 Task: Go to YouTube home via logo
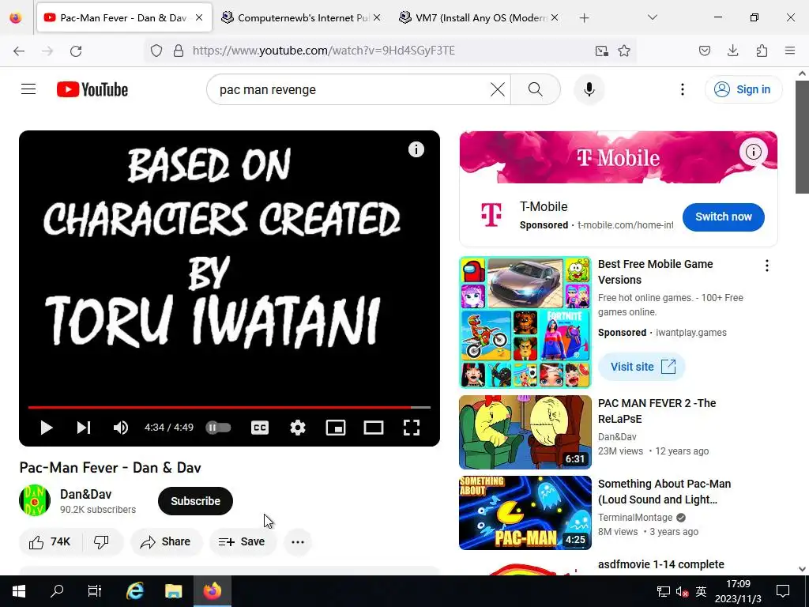click(x=92, y=89)
